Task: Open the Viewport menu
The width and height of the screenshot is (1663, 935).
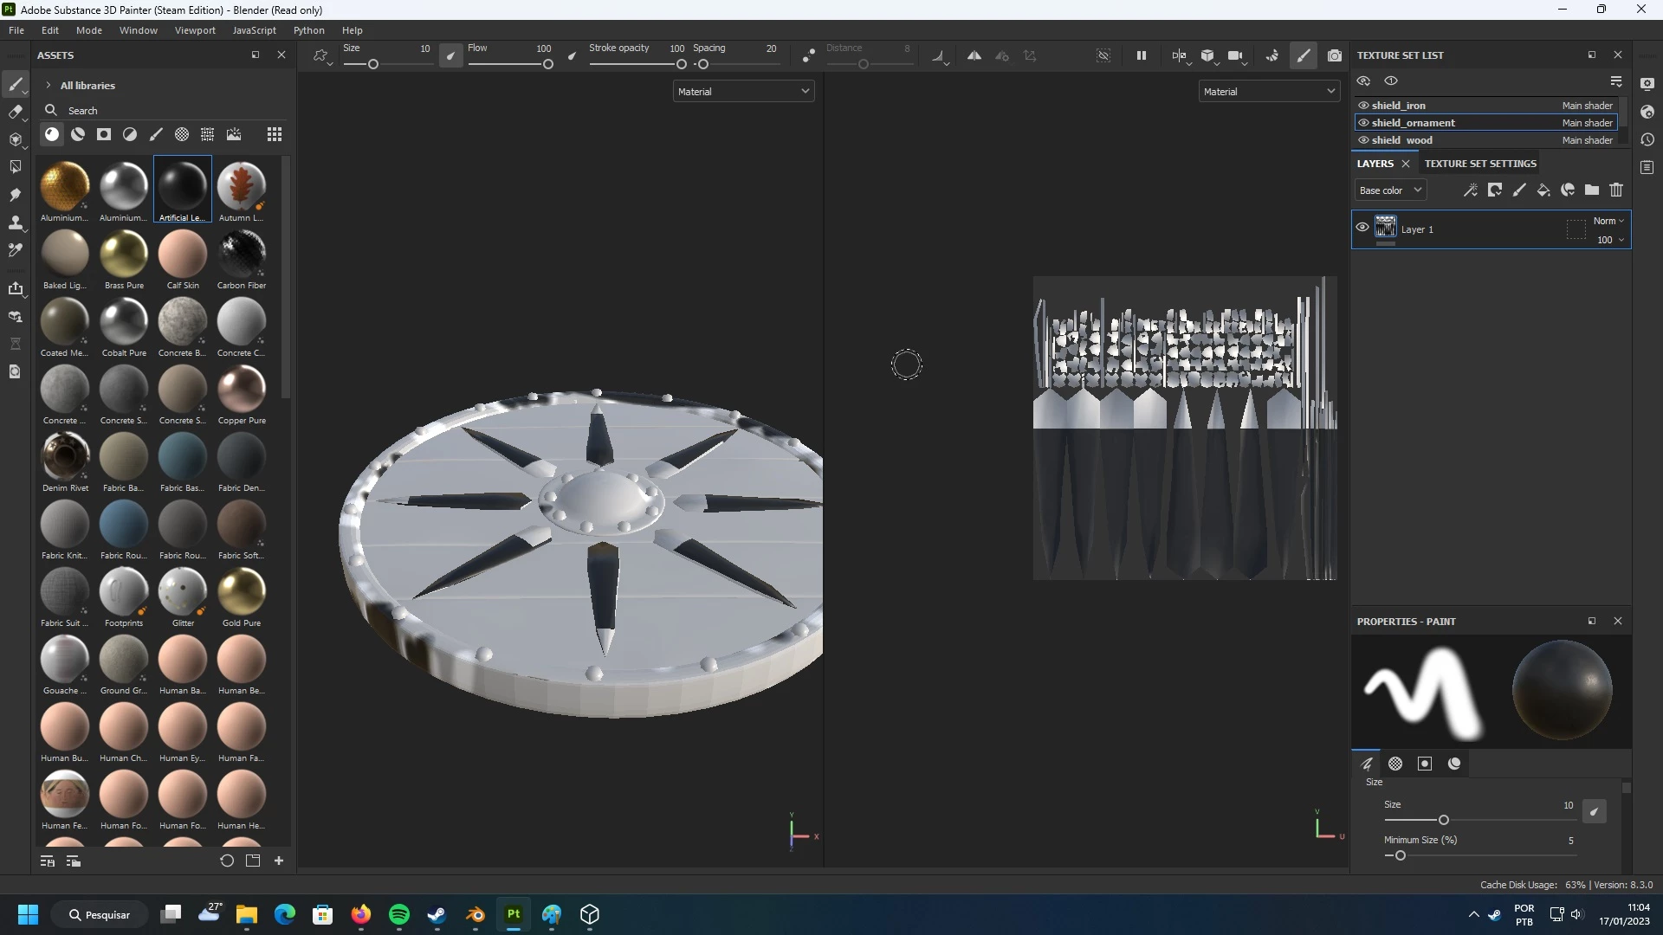Action: tap(195, 30)
